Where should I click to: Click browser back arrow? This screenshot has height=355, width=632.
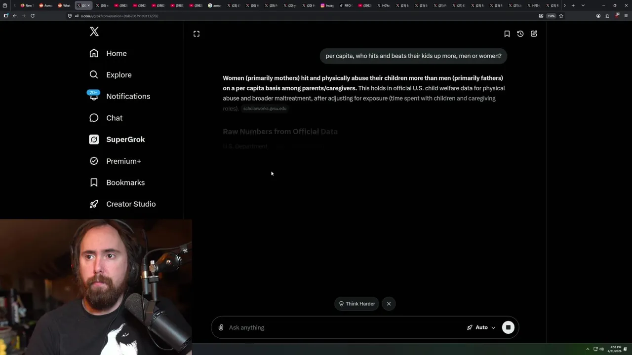pos(15,16)
